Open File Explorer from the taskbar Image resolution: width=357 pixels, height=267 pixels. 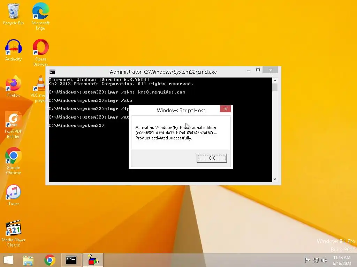pyautogui.click(x=28, y=260)
